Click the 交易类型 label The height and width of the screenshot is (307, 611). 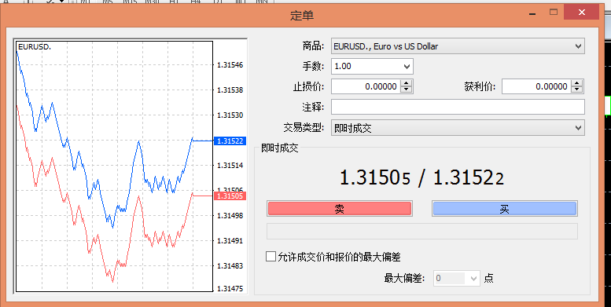click(x=304, y=128)
